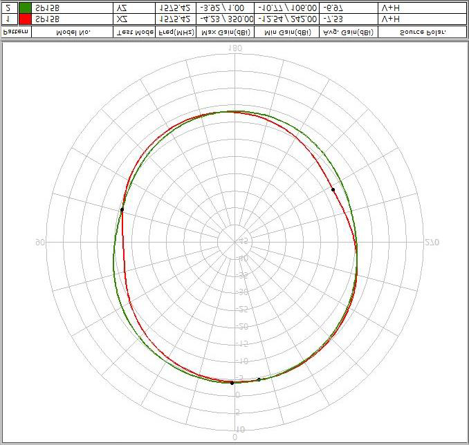Select the Avg. Gain(dBi) column header
This screenshot has width=469, height=445.
(348, 32)
